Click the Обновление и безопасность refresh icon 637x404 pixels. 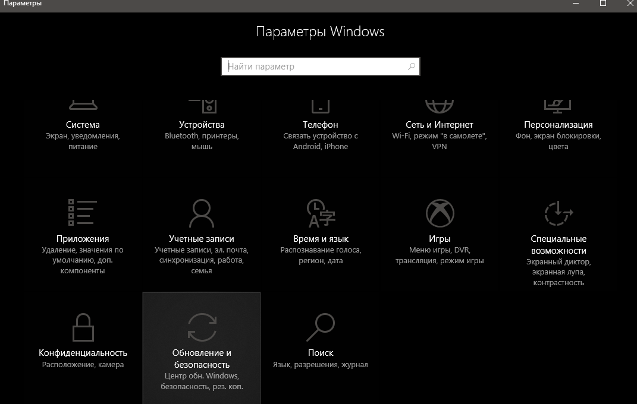pyautogui.click(x=202, y=327)
